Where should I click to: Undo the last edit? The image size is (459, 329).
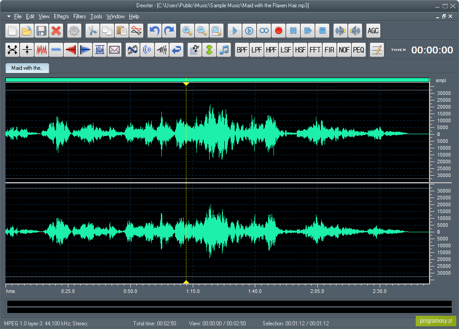click(x=155, y=31)
